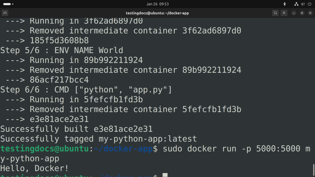Click the 'testingdocs@ubuntu' green prompt text
The height and width of the screenshot is (177, 315).
[x=44, y=149]
